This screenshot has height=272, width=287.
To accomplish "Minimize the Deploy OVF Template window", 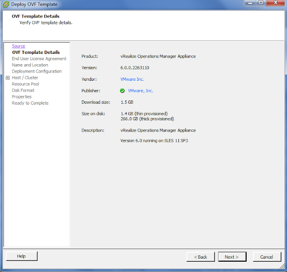I will (x=250, y=3).
